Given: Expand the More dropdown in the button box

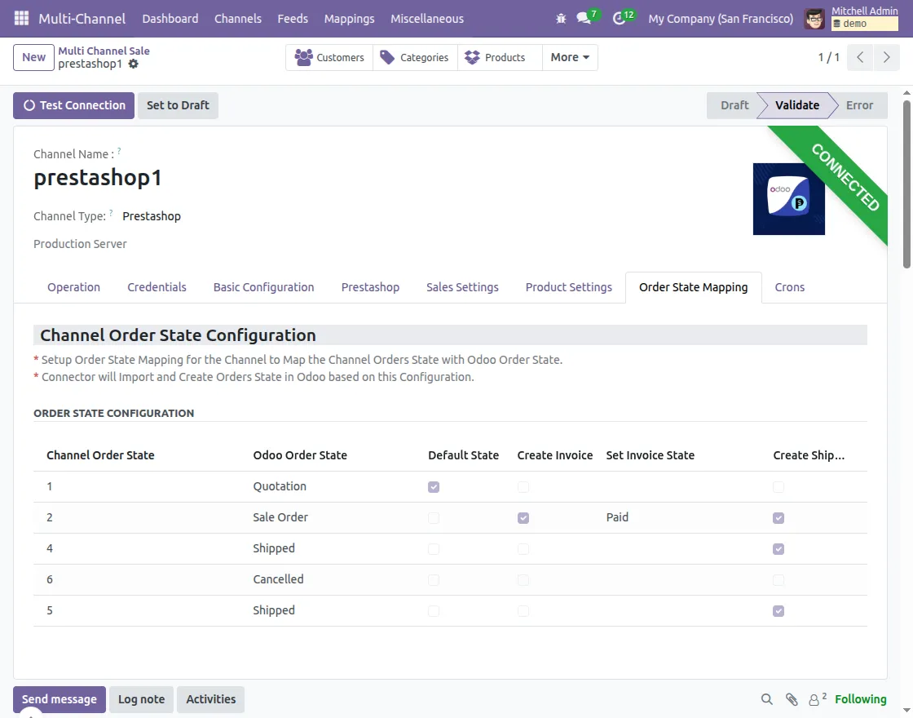Looking at the screenshot, I should pyautogui.click(x=569, y=57).
